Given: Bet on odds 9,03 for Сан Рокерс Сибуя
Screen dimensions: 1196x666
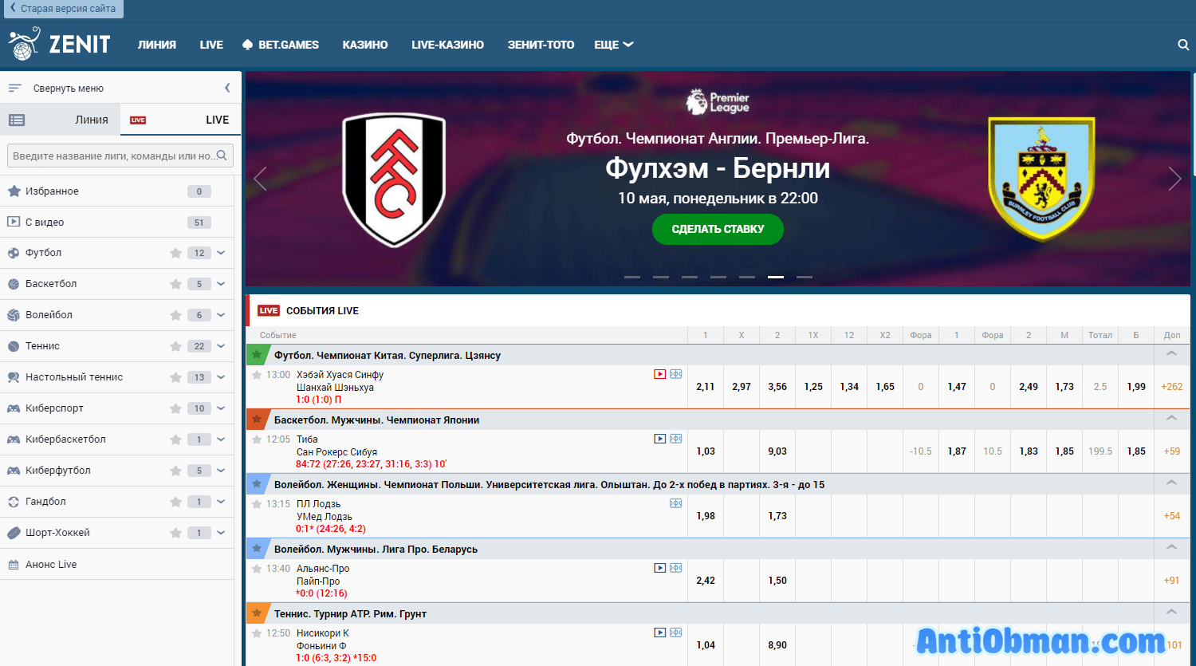Looking at the screenshot, I should tap(777, 451).
